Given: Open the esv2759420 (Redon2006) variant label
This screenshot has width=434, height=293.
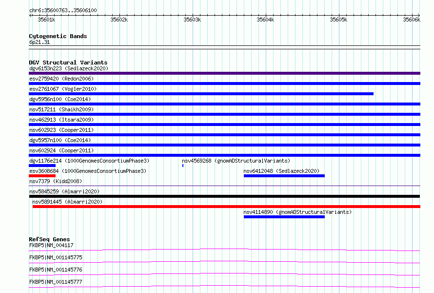Looking at the screenshot, I should coord(61,79).
